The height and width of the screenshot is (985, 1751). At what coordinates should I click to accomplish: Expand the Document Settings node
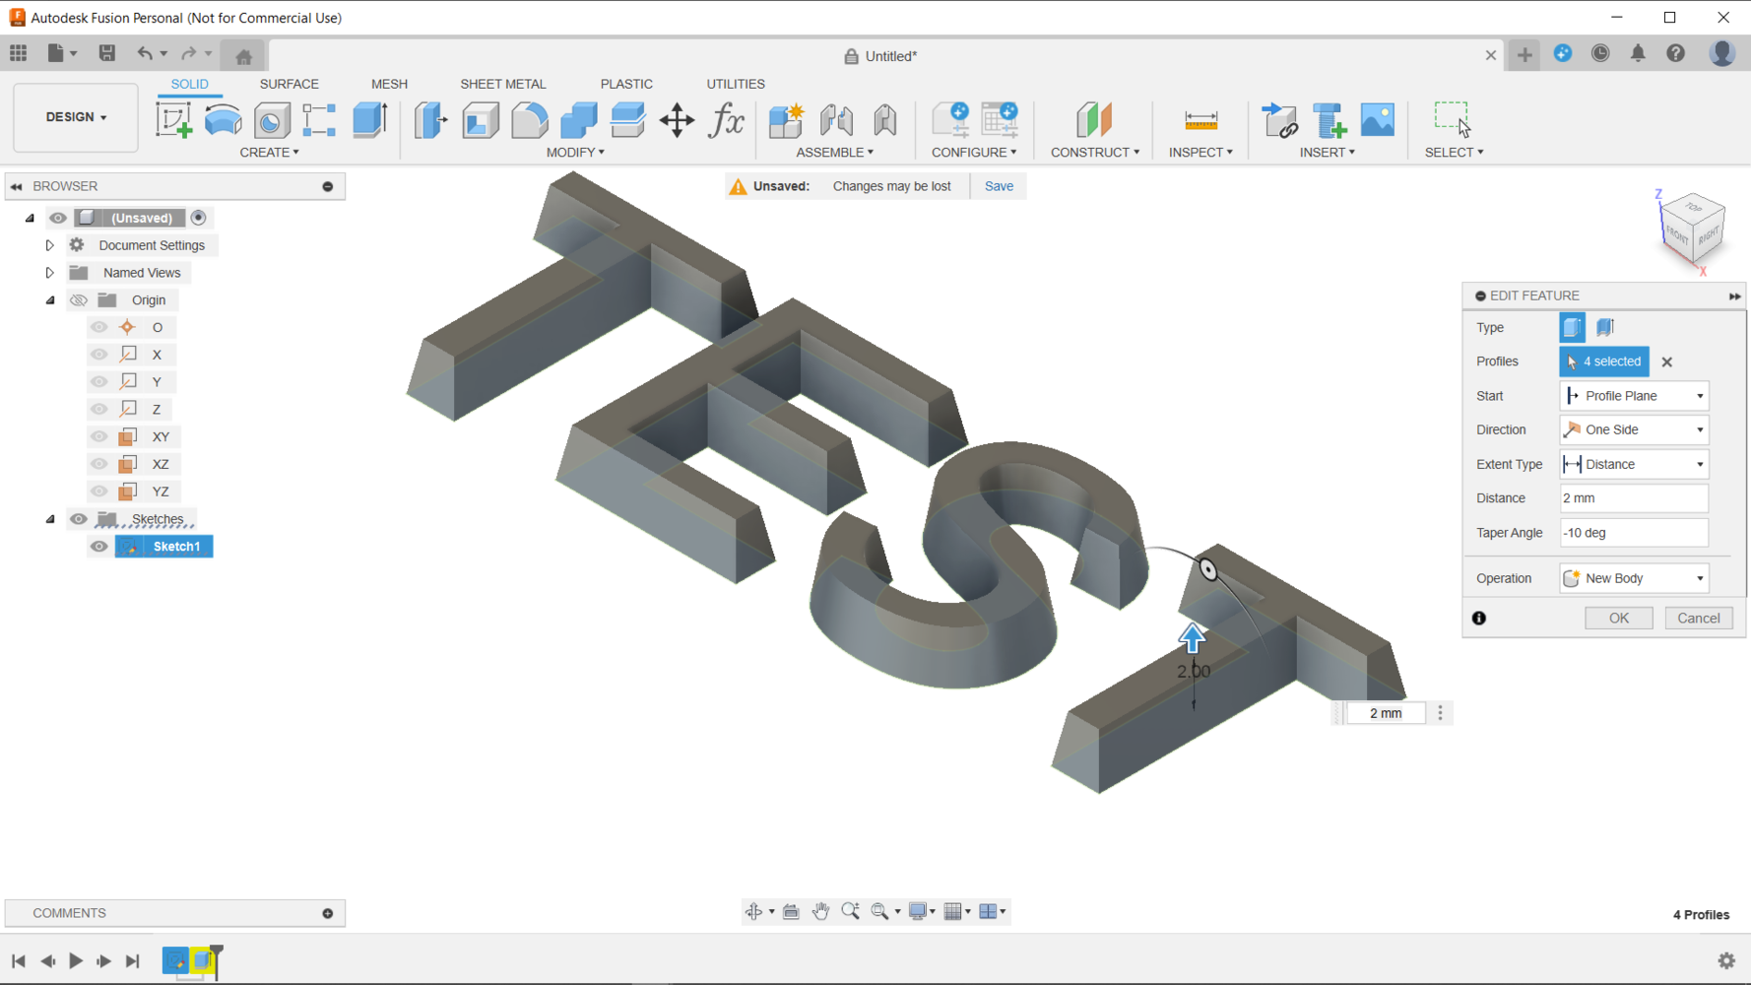click(x=49, y=245)
